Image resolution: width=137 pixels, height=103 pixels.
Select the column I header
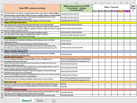133,3
